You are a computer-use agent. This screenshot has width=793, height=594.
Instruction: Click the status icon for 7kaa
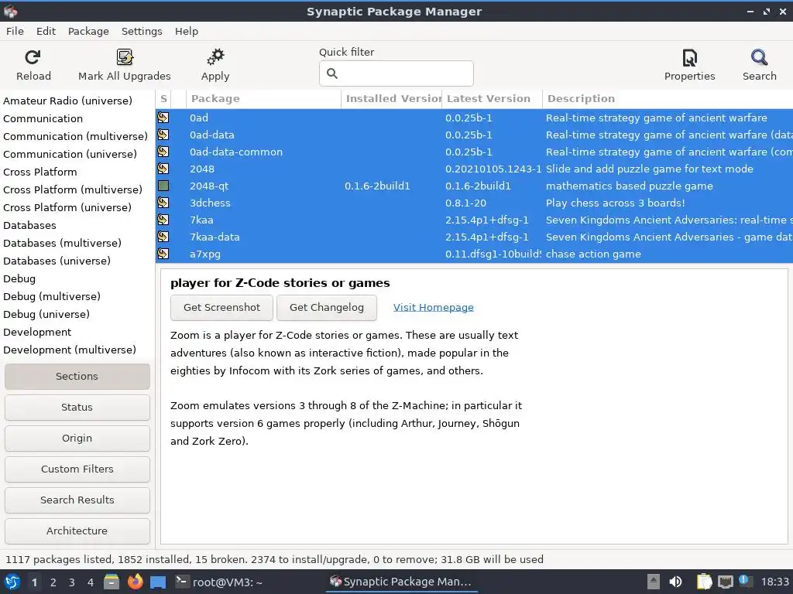(163, 220)
